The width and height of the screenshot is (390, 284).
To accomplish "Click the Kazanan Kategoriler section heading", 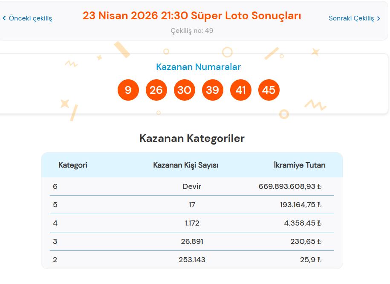I will click(x=192, y=138).
